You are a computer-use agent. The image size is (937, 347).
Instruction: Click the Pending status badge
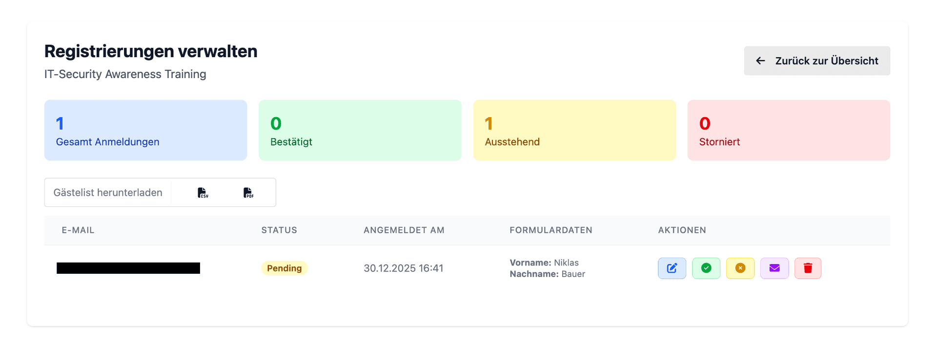[x=285, y=268]
